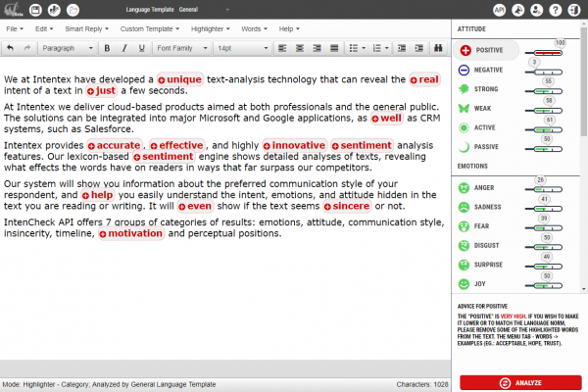Click the Negative score slider

(x=544, y=72)
